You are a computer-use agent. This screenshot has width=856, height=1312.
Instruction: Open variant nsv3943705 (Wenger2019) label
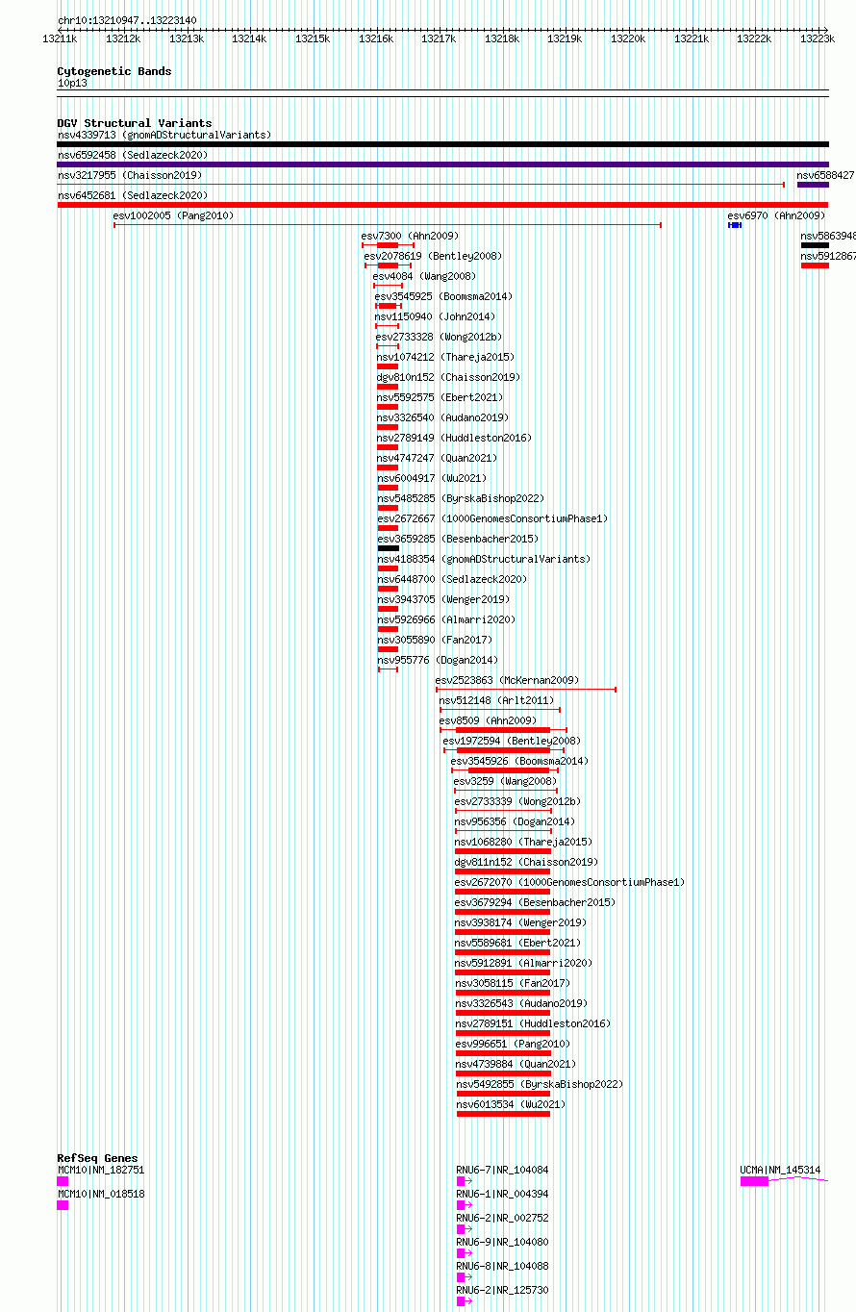click(445, 599)
